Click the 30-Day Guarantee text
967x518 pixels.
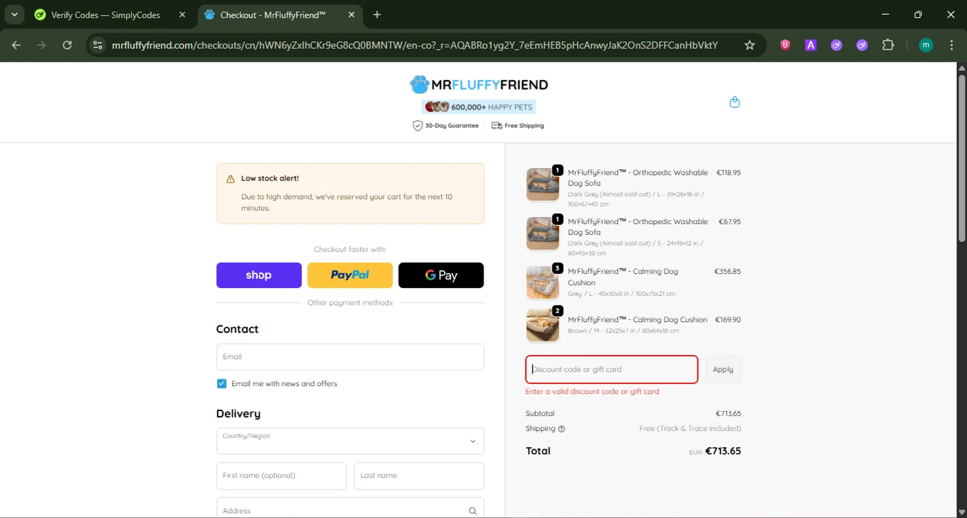click(x=452, y=126)
